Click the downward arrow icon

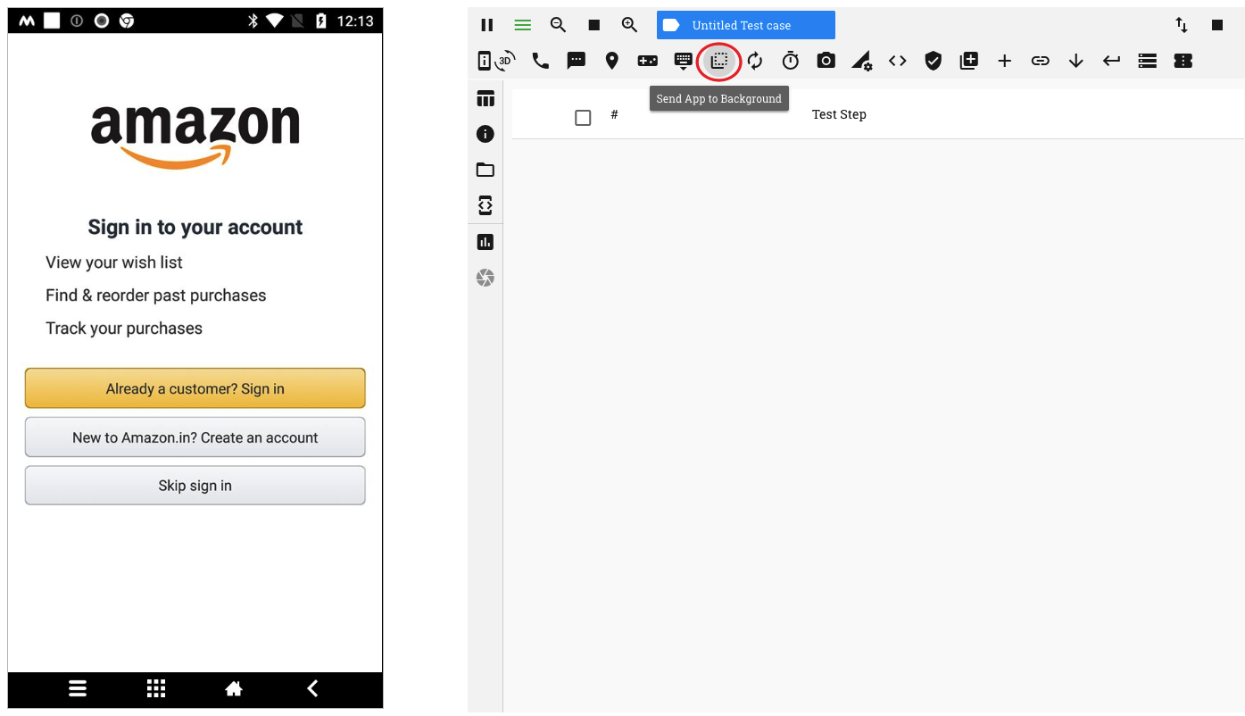1076,61
